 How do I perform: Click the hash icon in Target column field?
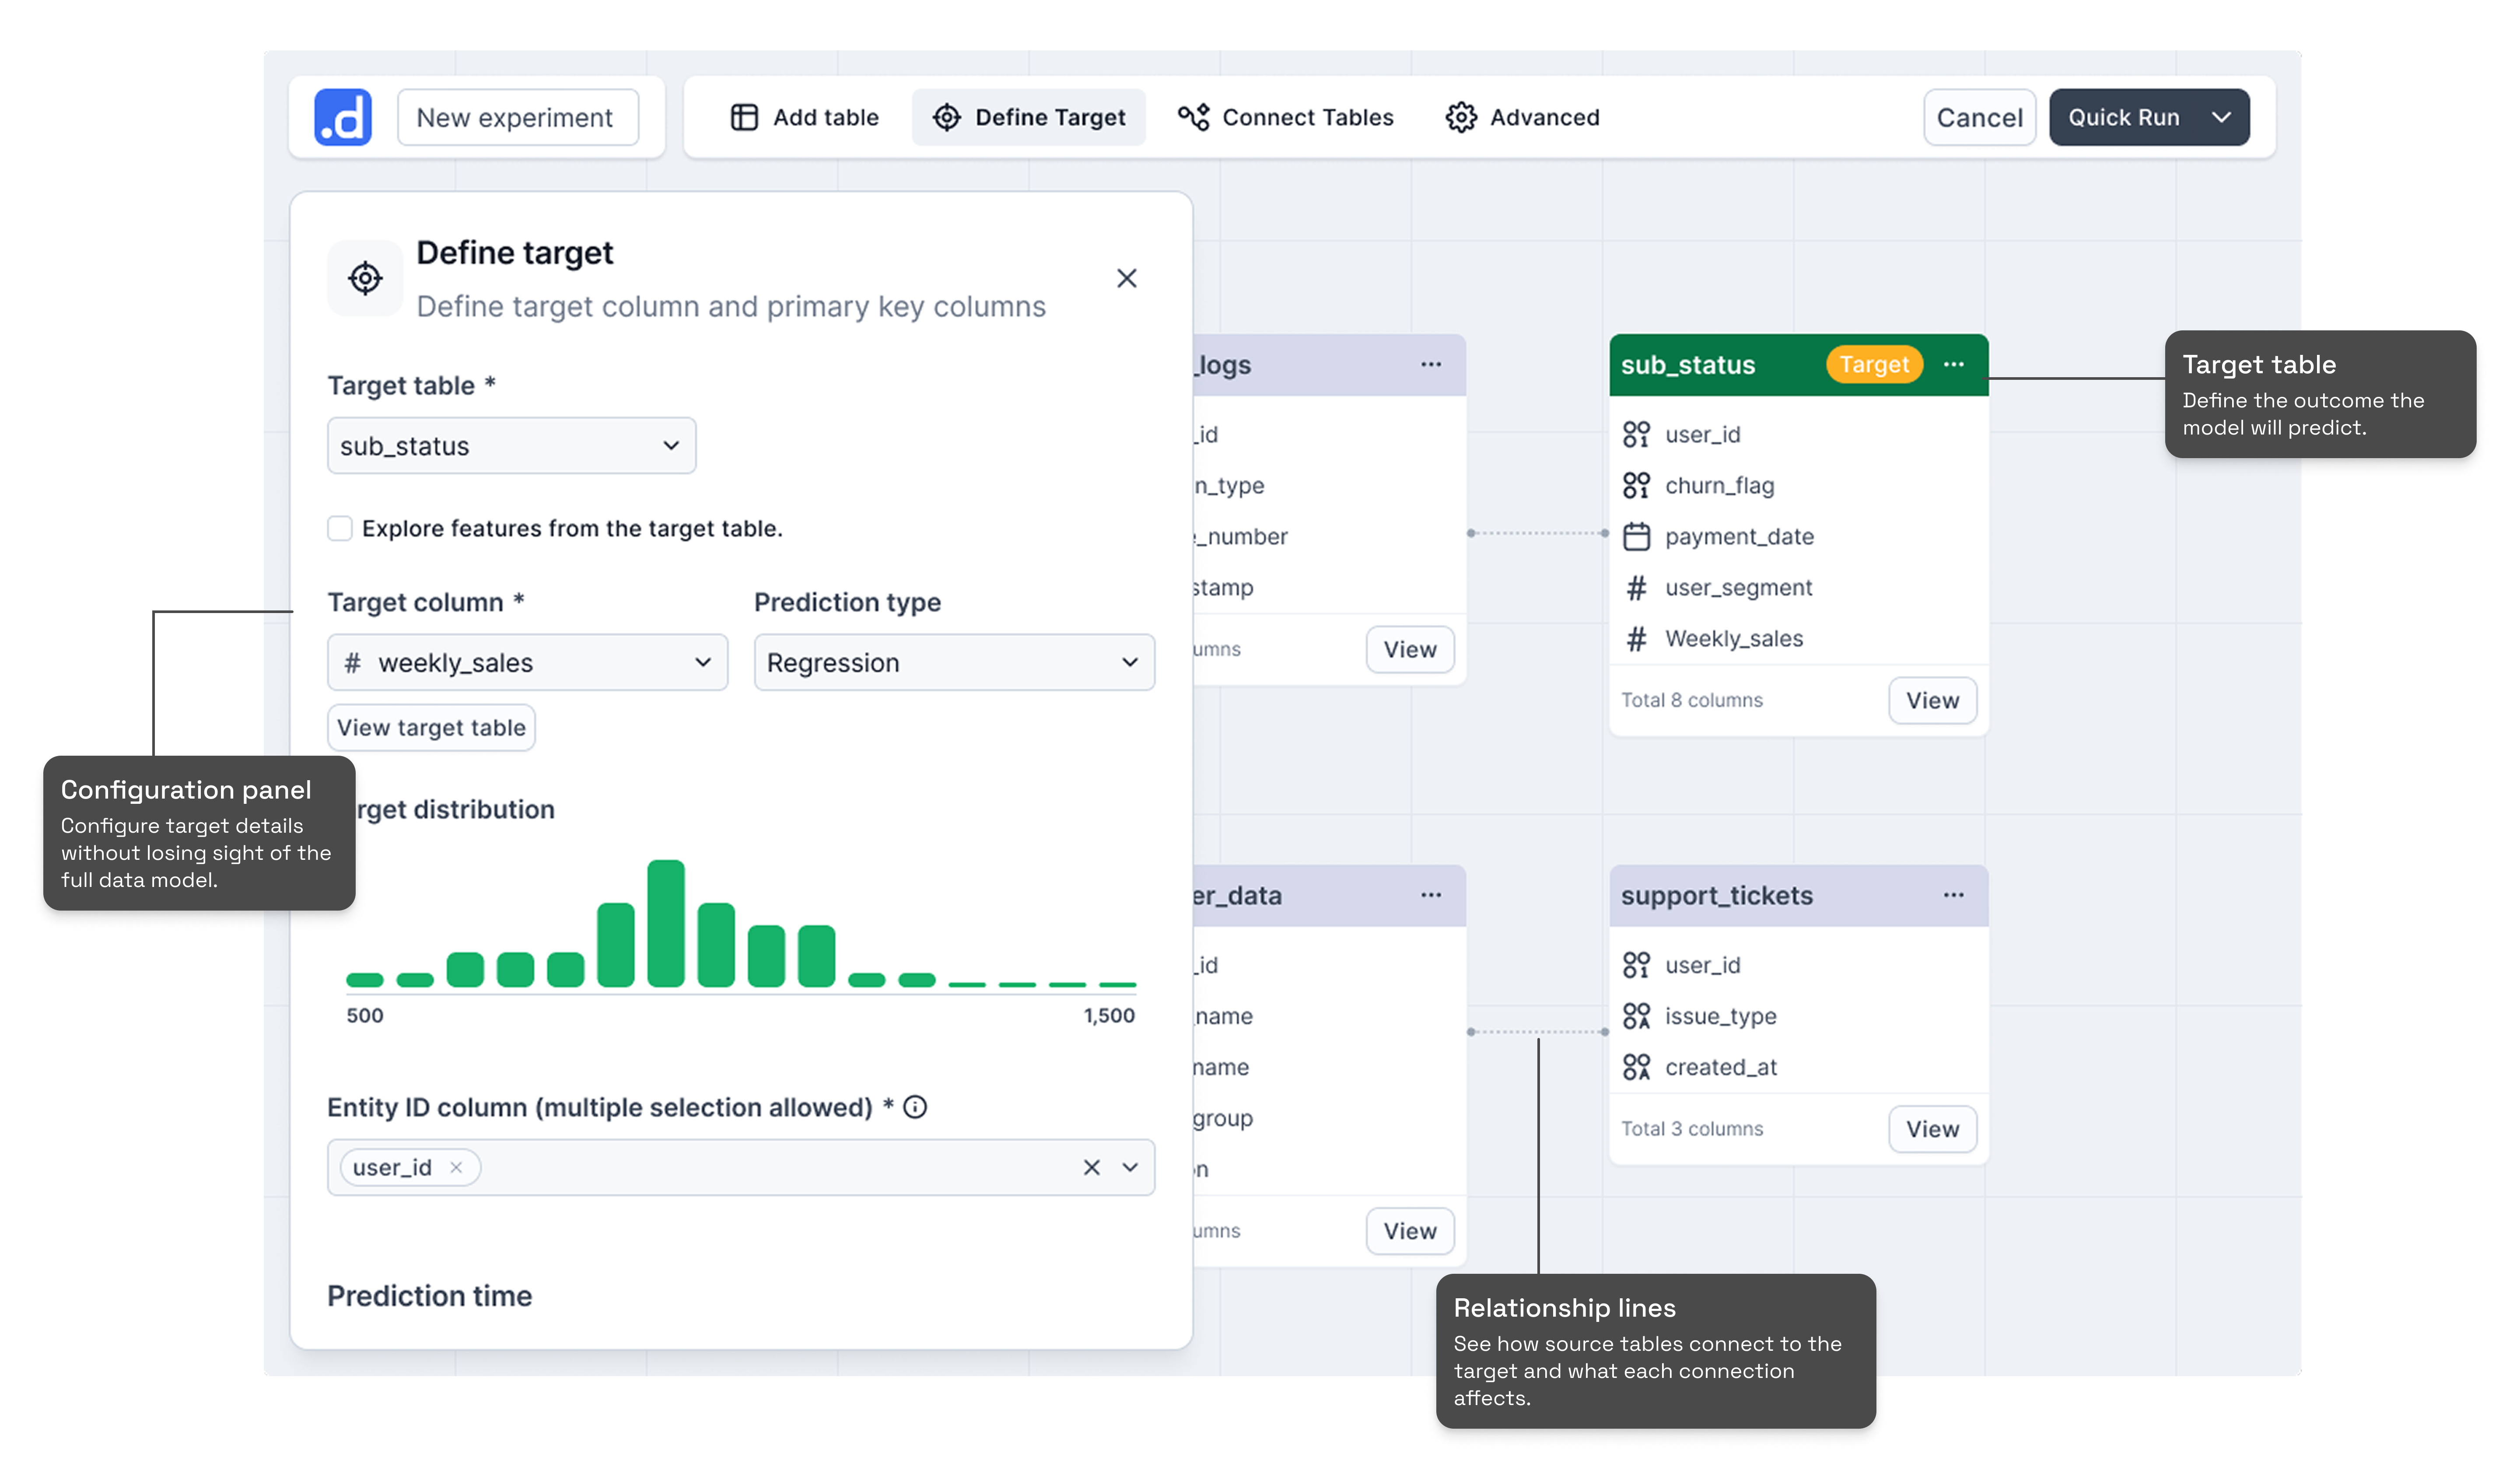pyautogui.click(x=352, y=662)
